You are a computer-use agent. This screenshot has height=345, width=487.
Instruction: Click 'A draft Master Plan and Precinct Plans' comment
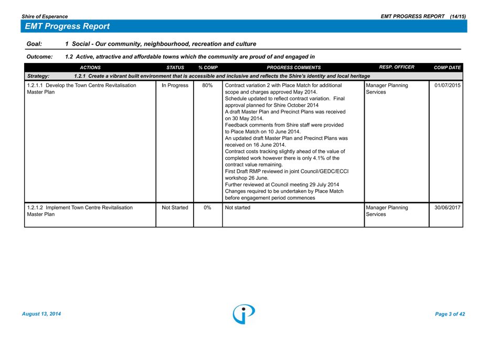tap(285, 115)
